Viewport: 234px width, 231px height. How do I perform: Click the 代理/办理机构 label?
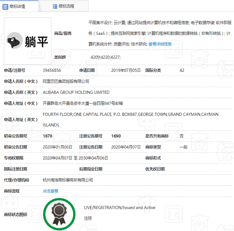coord(16,180)
